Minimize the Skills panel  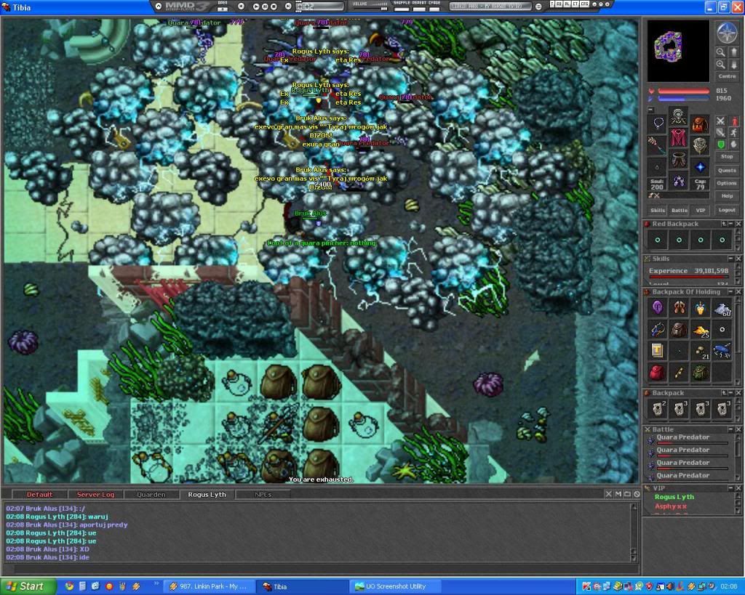pos(730,259)
